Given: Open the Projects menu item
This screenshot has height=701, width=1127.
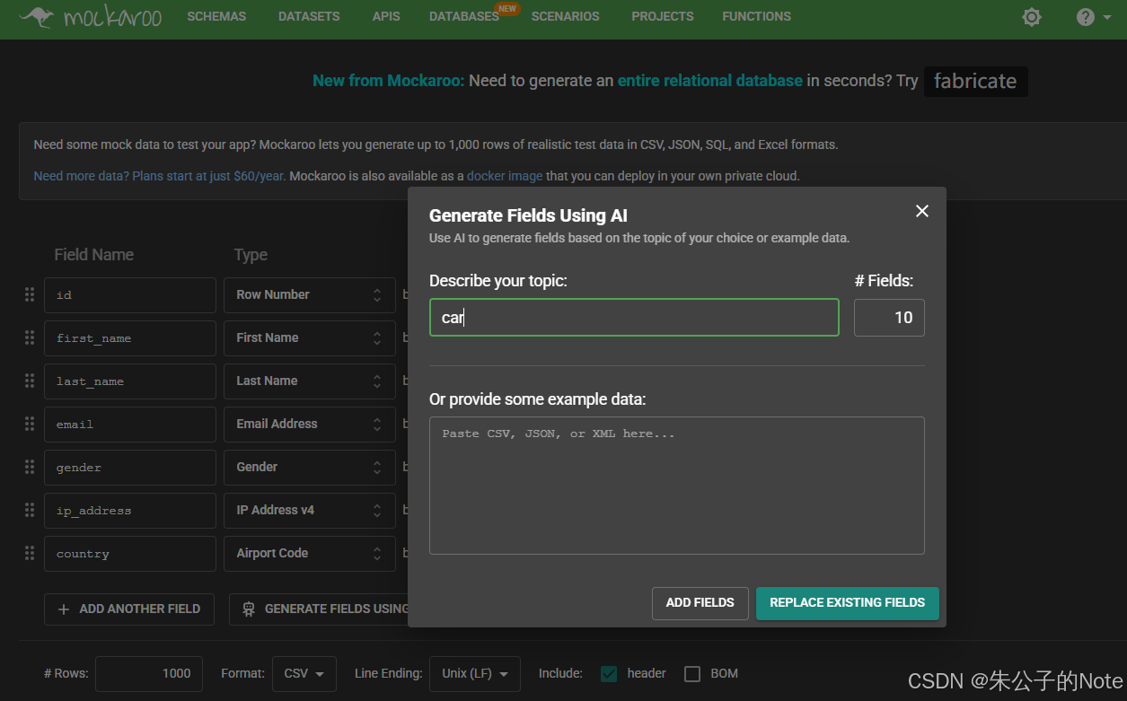Looking at the screenshot, I should pyautogui.click(x=663, y=16).
